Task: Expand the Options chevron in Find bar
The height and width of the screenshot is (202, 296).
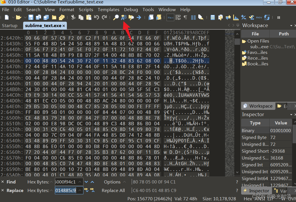Action: click(124, 182)
